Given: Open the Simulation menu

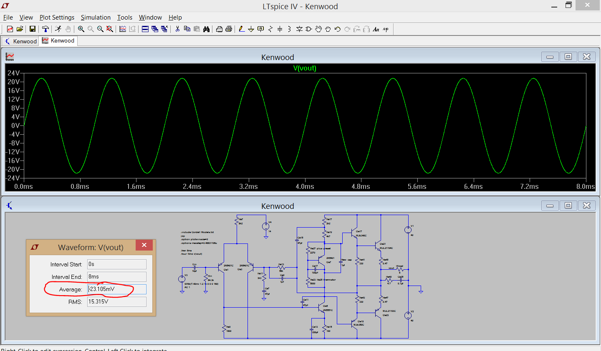Looking at the screenshot, I should coord(96,18).
